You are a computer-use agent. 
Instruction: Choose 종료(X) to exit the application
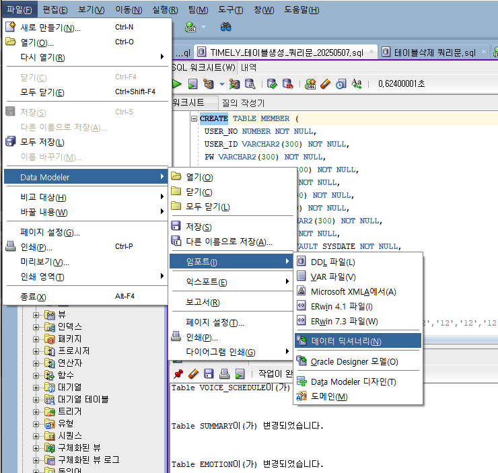coord(86,297)
